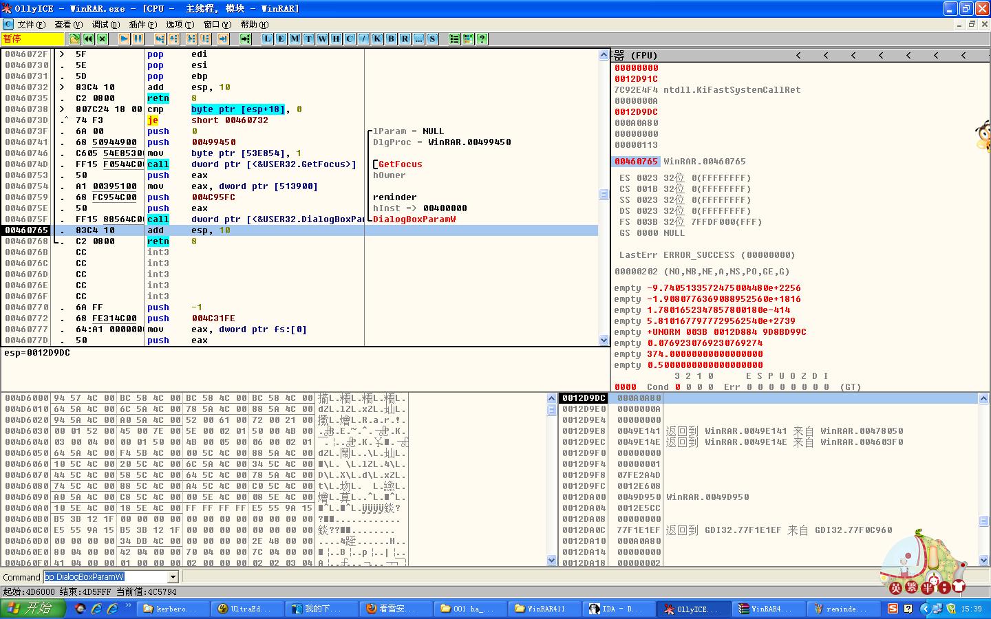
Task: Expand the Command box dropdown arrow
Action: coord(173,577)
